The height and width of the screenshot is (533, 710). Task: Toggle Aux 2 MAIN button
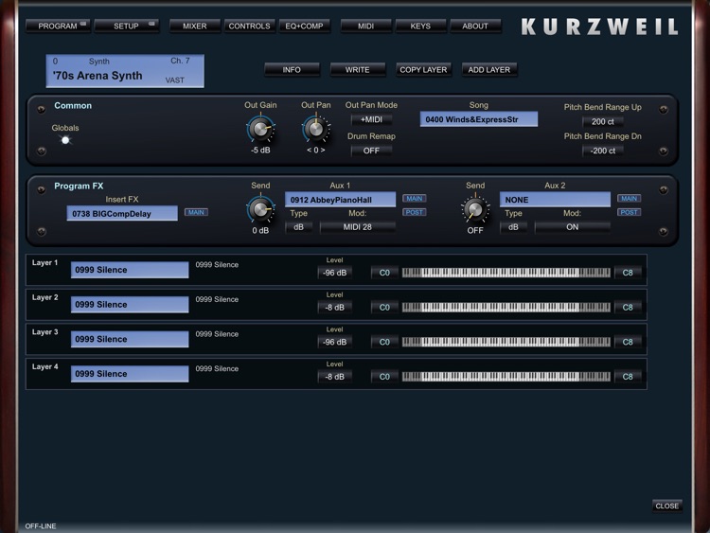pos(629,199)
